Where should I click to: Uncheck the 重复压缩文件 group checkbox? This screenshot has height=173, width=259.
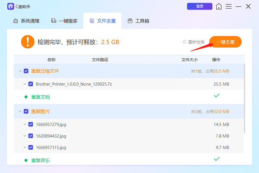(26, 71)
